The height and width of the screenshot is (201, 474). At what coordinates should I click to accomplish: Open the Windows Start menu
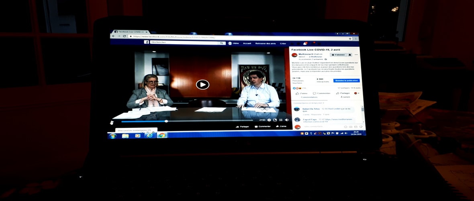tap(112, 136)
